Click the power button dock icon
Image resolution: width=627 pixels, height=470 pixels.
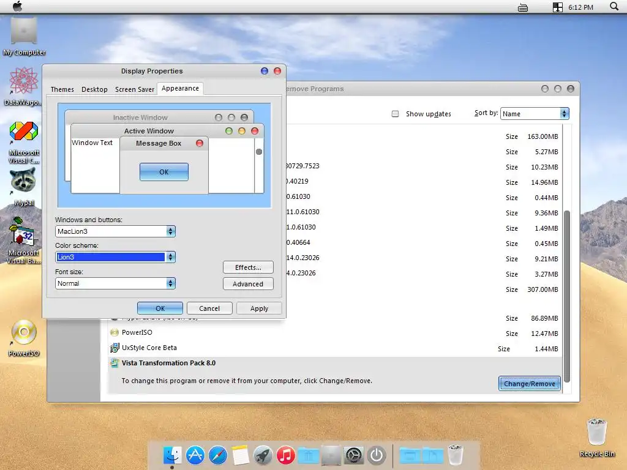pyautogui.click(x=377, y=455)
